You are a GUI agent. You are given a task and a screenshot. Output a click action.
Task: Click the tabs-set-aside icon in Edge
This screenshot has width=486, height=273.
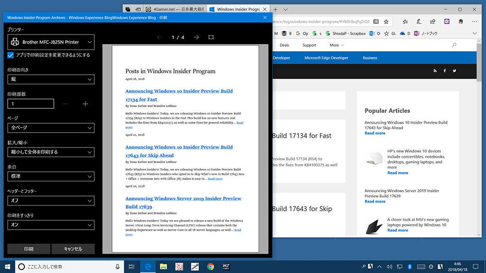pos(128,9)
